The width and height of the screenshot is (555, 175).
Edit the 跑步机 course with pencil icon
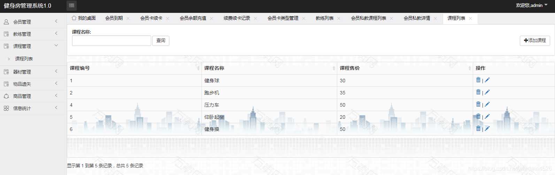487,92
